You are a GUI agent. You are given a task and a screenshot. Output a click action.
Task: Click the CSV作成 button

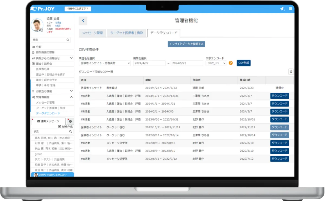(244, 63)
